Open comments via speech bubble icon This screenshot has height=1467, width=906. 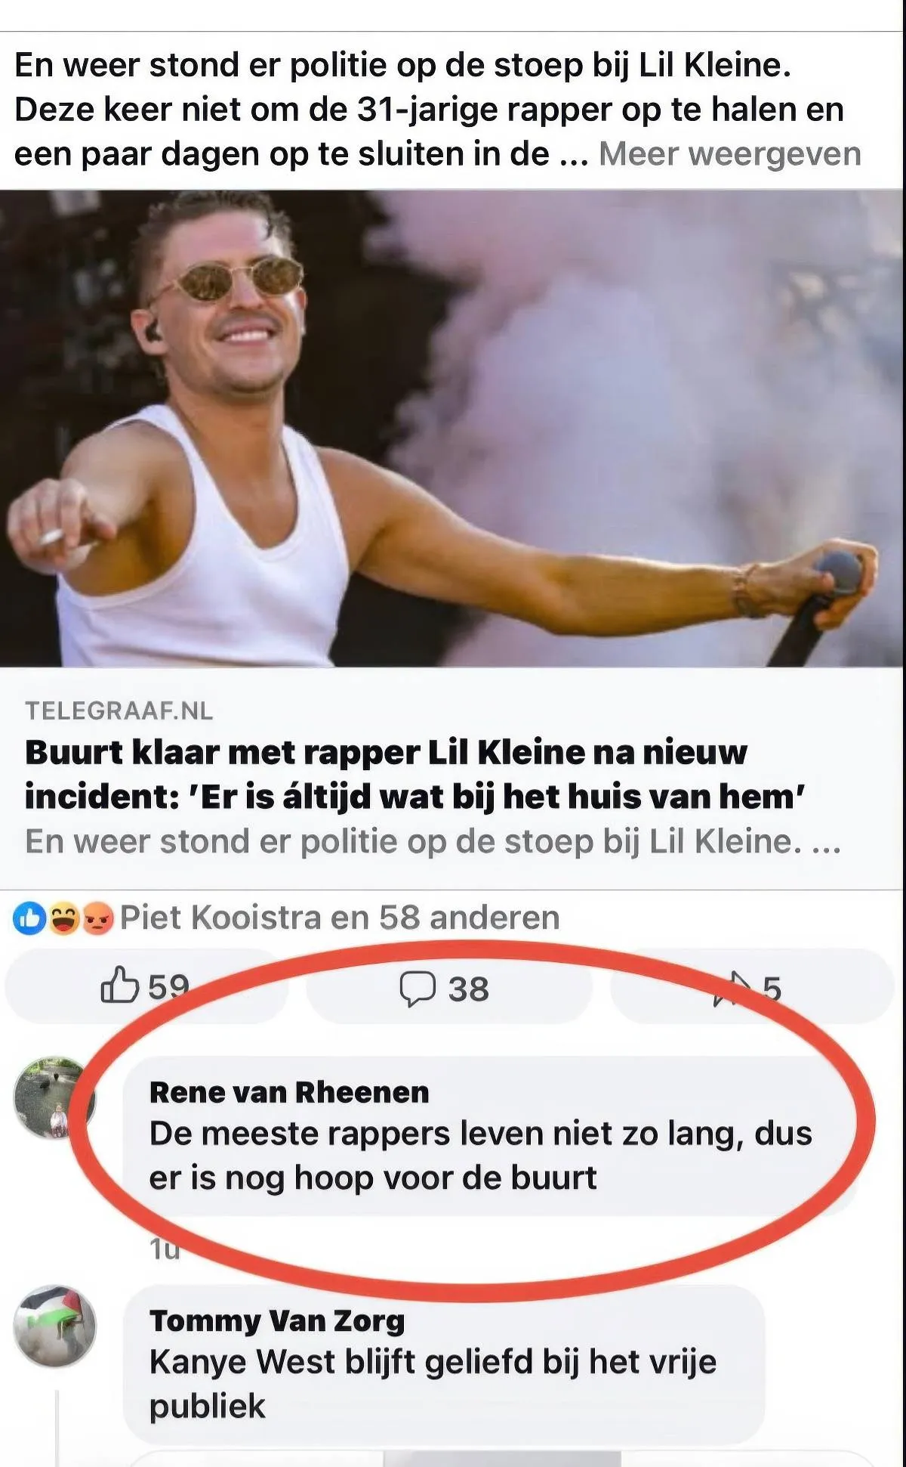(418, 989)
